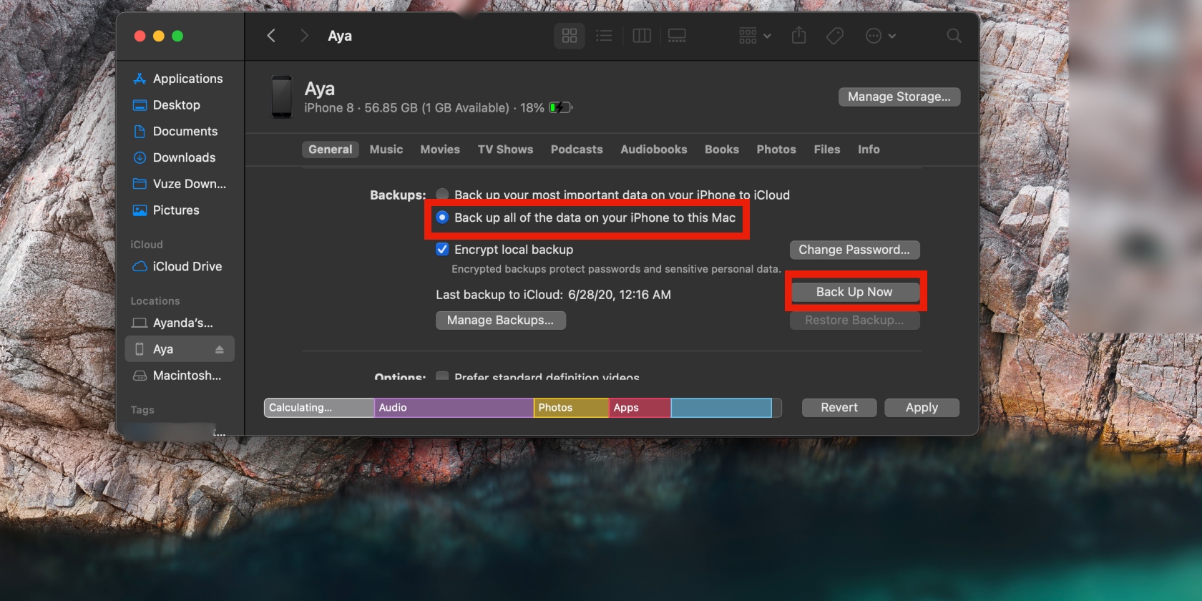Screen dimensions: 1202x601
Task: Open Downloads in the sidebar
Action: (180, 157)
